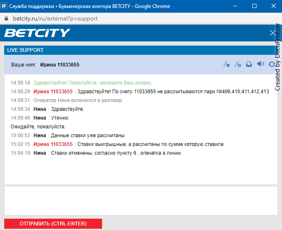Send message with ОТПРАВИТЬ (CTRL-ENTER) button
The width and height of the screenshot is (282, 230).
pyautogui.click(x=53, y=224)
